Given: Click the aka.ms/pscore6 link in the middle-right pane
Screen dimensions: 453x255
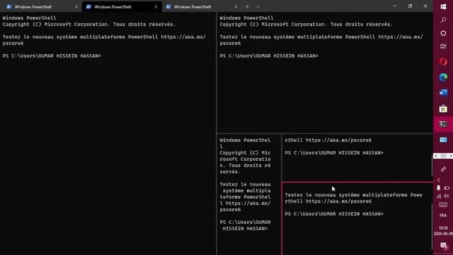Looking at the screenshot, I should pos(338,140).
